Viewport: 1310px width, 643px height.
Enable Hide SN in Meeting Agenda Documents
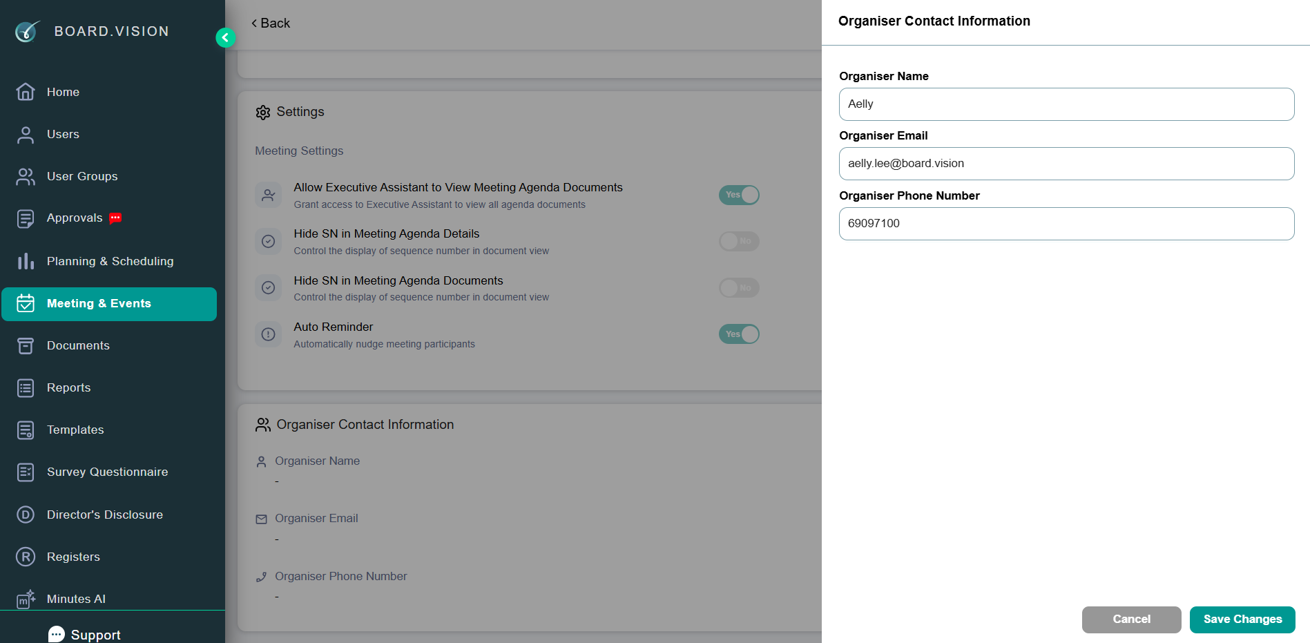(x=739, y=288)
